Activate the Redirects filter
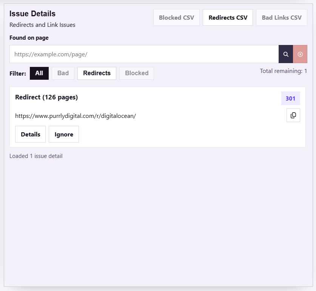Image resolution: width=316 pixels, height=291 pixels. [97, 73]
